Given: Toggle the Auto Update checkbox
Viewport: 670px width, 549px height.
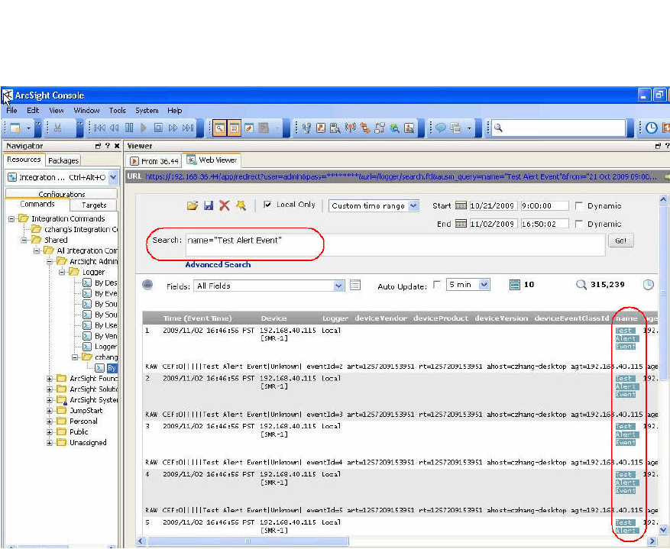Looking at the screenshot, I should click(437, 284).
